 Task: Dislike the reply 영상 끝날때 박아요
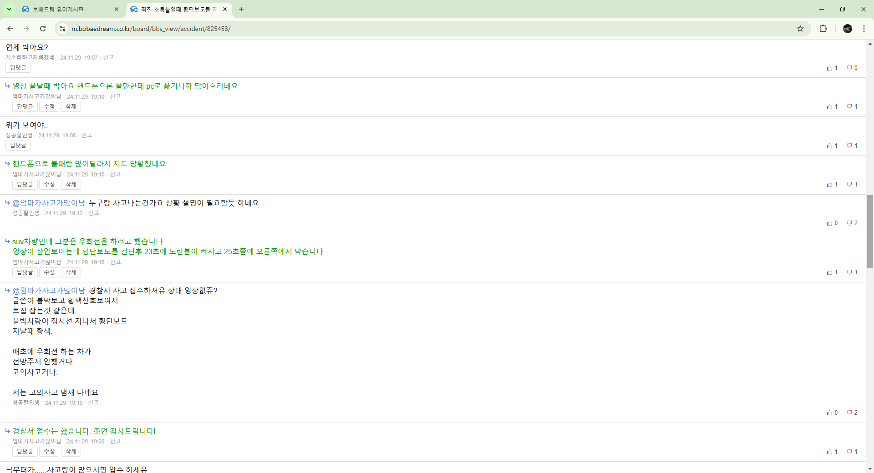pos(852,106)
